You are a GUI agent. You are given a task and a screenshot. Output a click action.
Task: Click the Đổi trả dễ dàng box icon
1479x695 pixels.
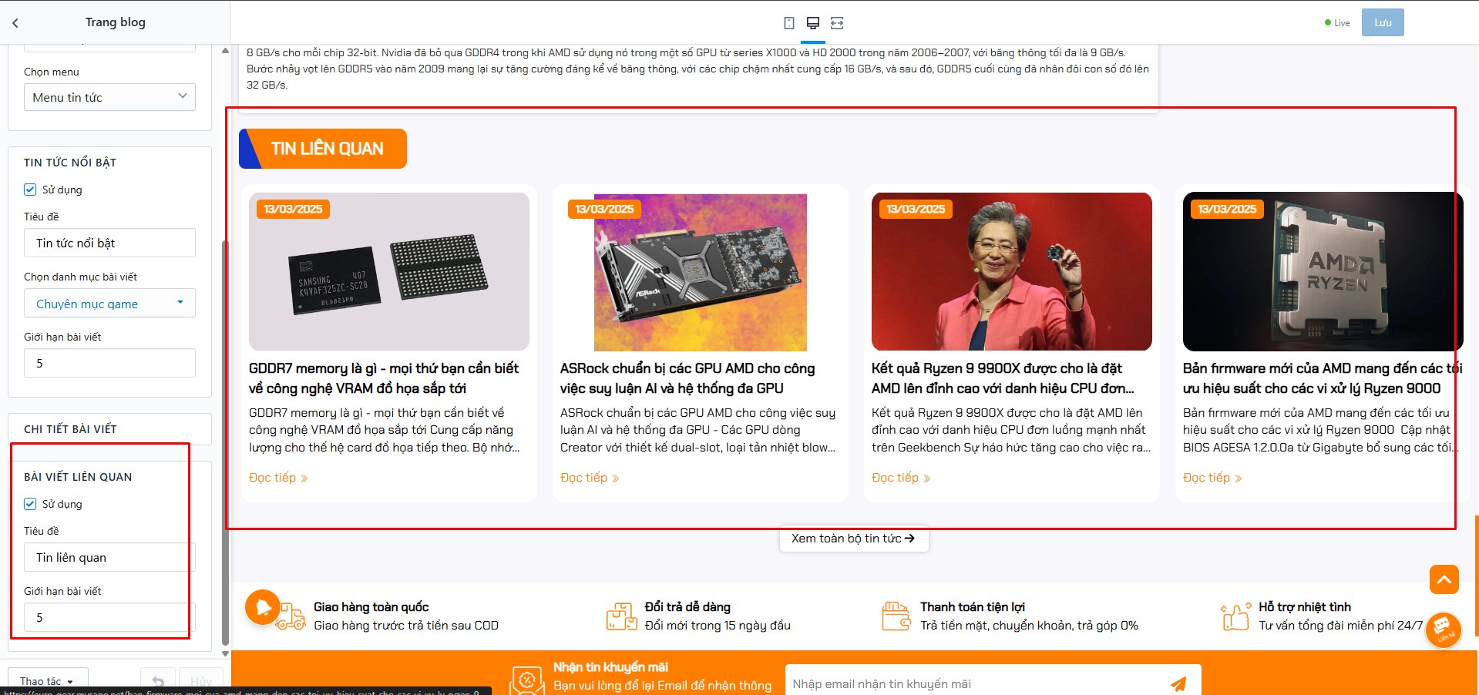622,616
